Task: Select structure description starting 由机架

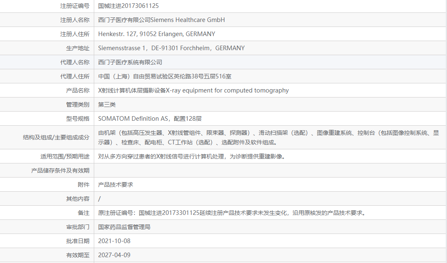Action: (x=268, y=137)
